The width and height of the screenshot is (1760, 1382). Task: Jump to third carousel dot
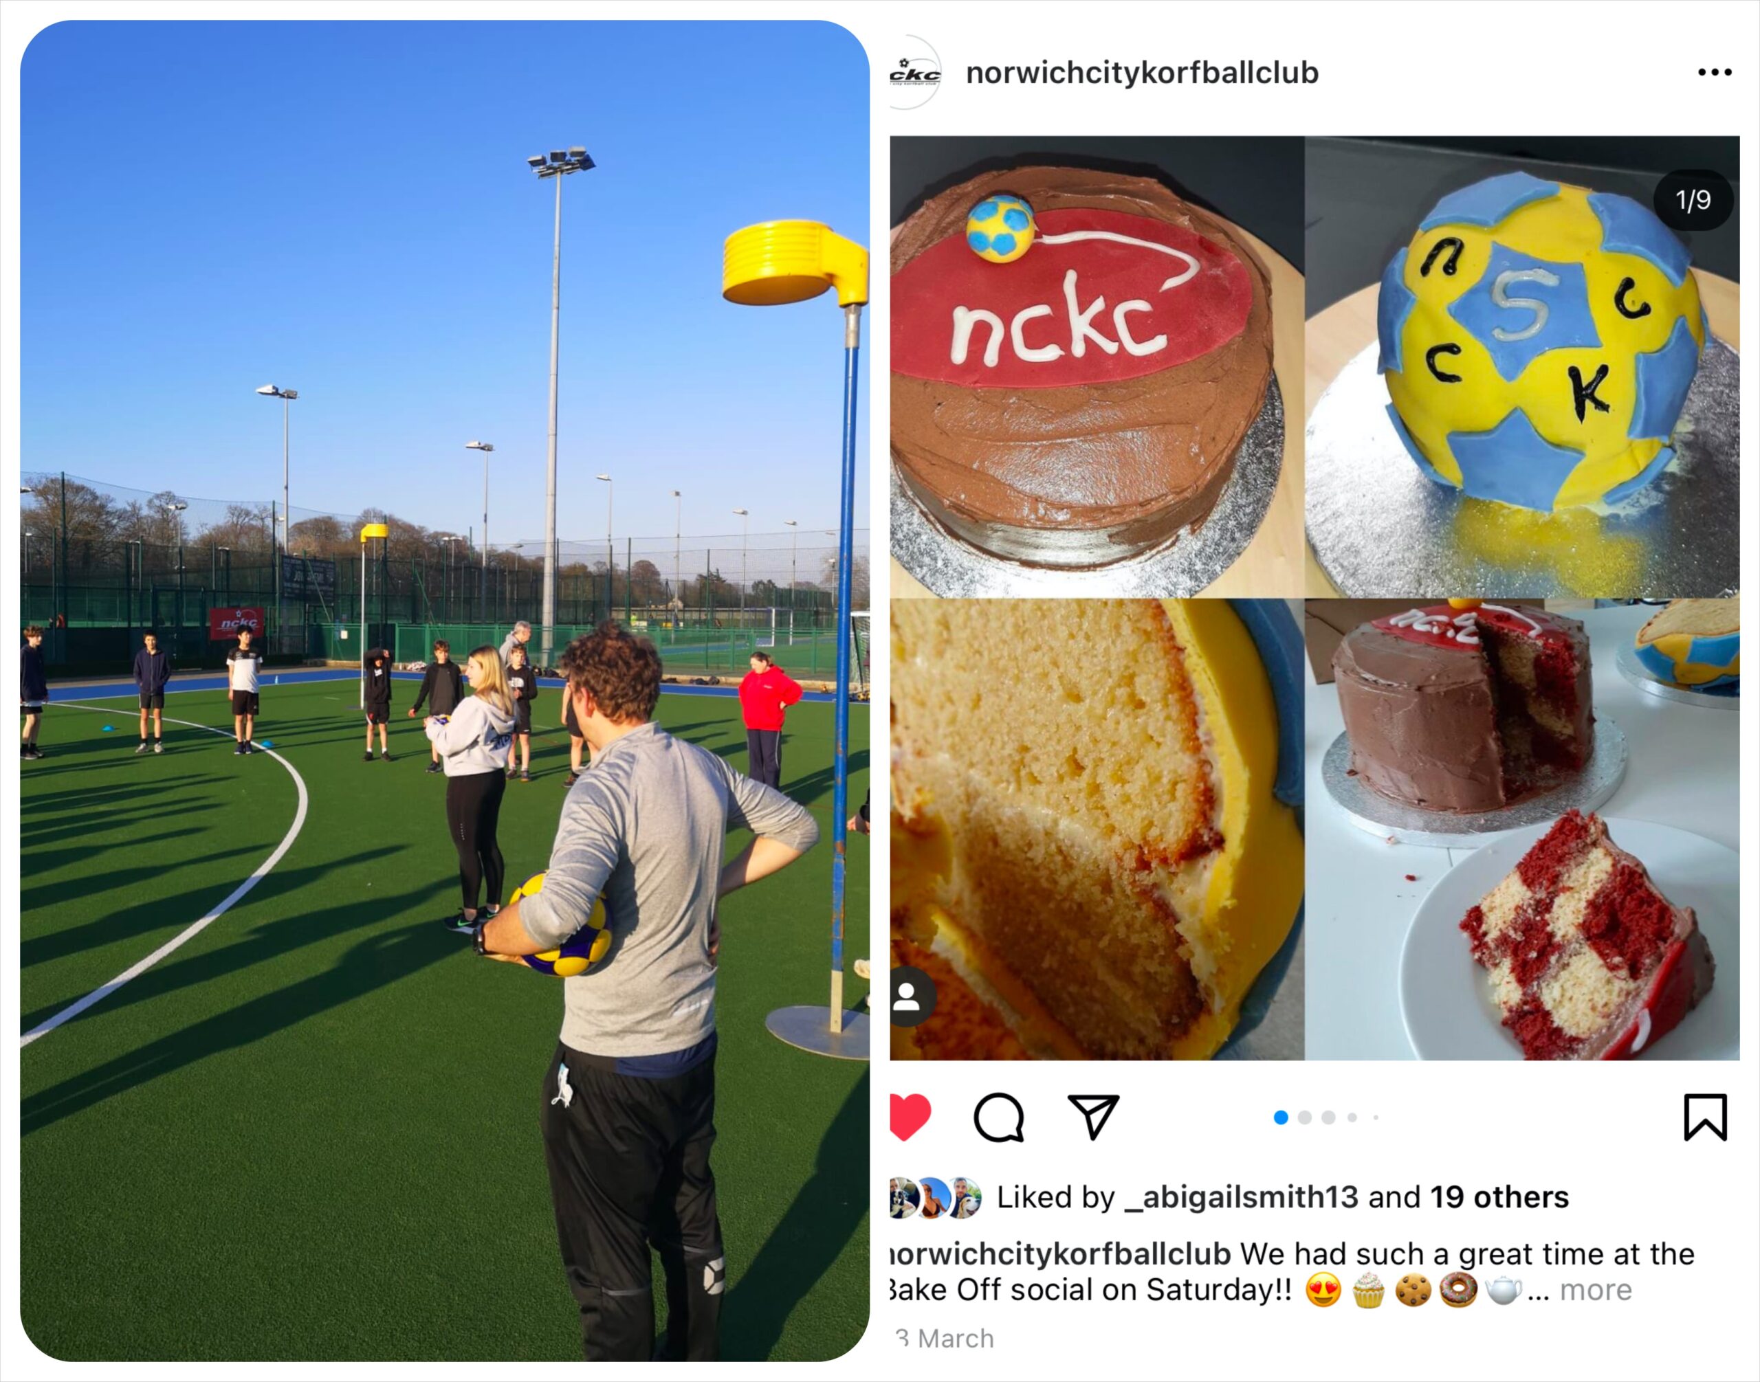tap(1328, 1117)
